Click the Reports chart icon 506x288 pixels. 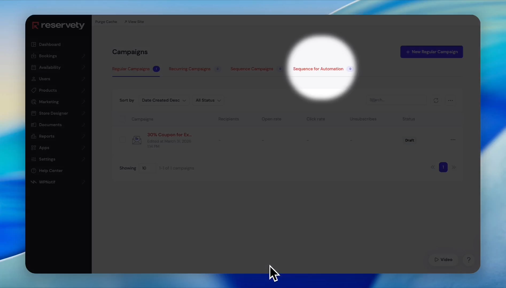(34, 136)
